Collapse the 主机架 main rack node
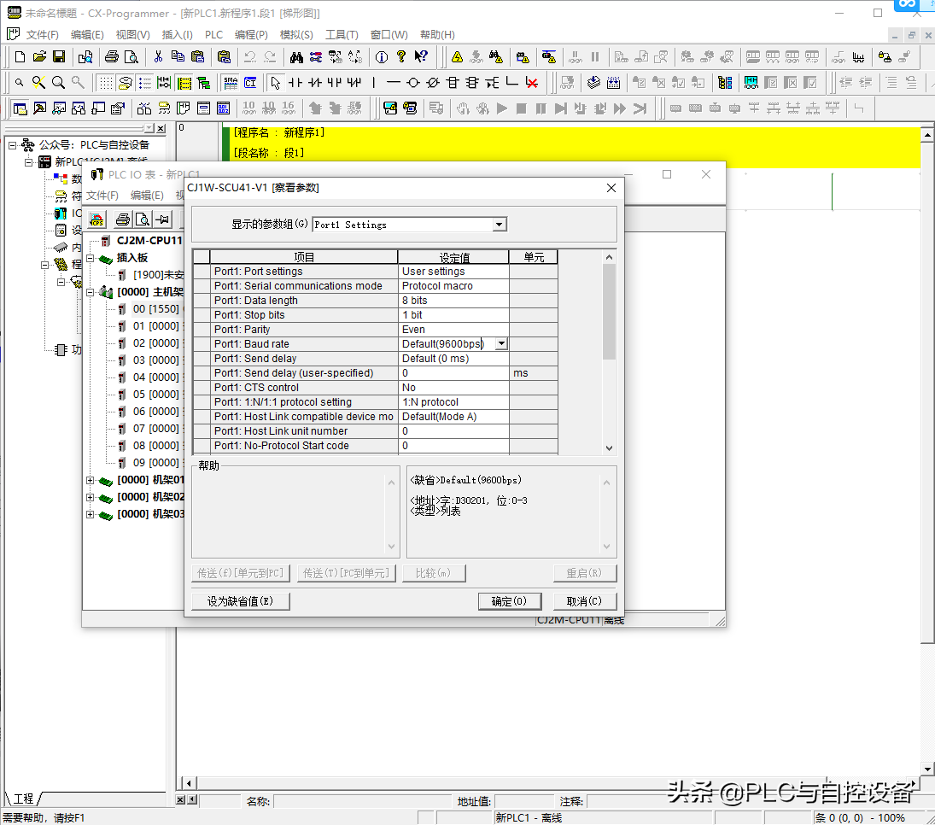 click(x=90, y=292)
